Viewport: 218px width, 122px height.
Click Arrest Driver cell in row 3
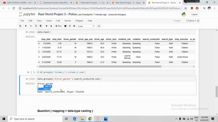coord(183,57)
